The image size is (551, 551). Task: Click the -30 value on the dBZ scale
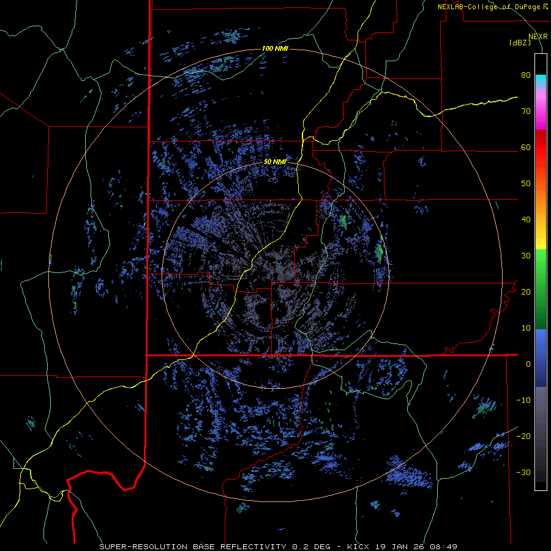(523, 473)
